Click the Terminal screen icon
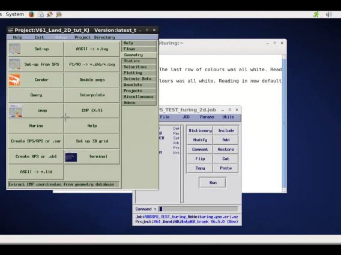Screen dimensions: 341x255 [71, 157]
